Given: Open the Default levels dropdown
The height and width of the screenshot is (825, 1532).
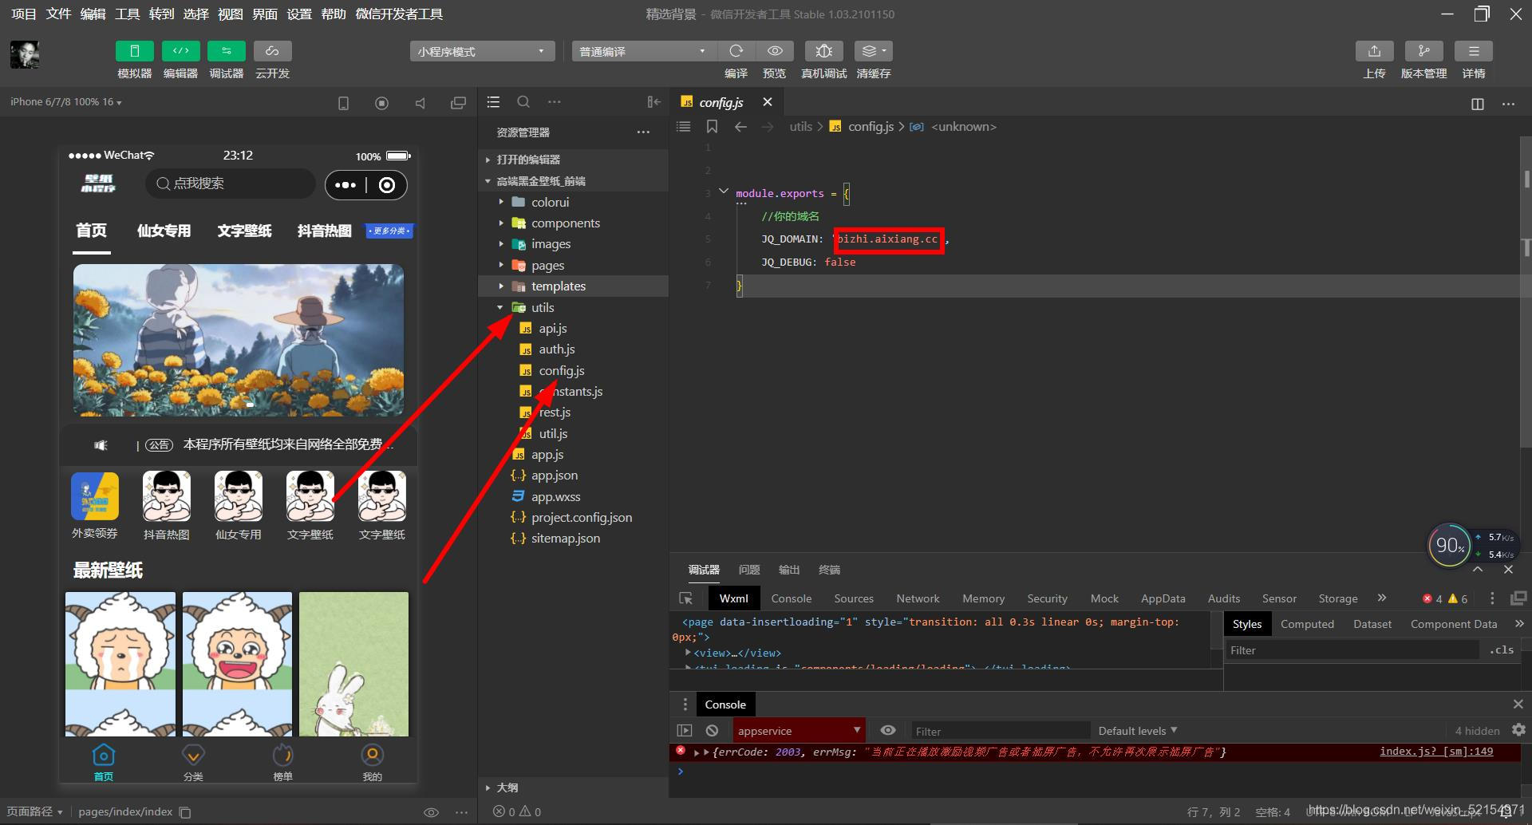Looking at the screenshot, I should tap(1138, 731).
